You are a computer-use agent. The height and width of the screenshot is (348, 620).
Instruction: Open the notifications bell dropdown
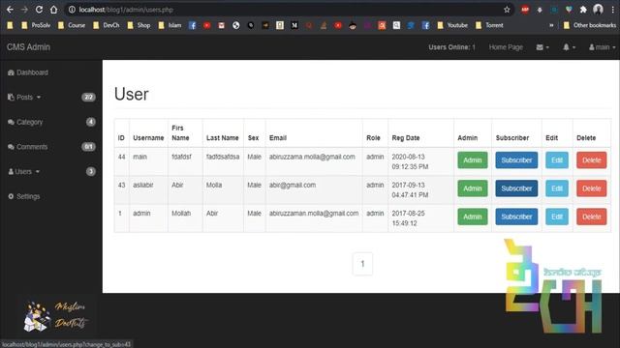click(x=569, y=47)
